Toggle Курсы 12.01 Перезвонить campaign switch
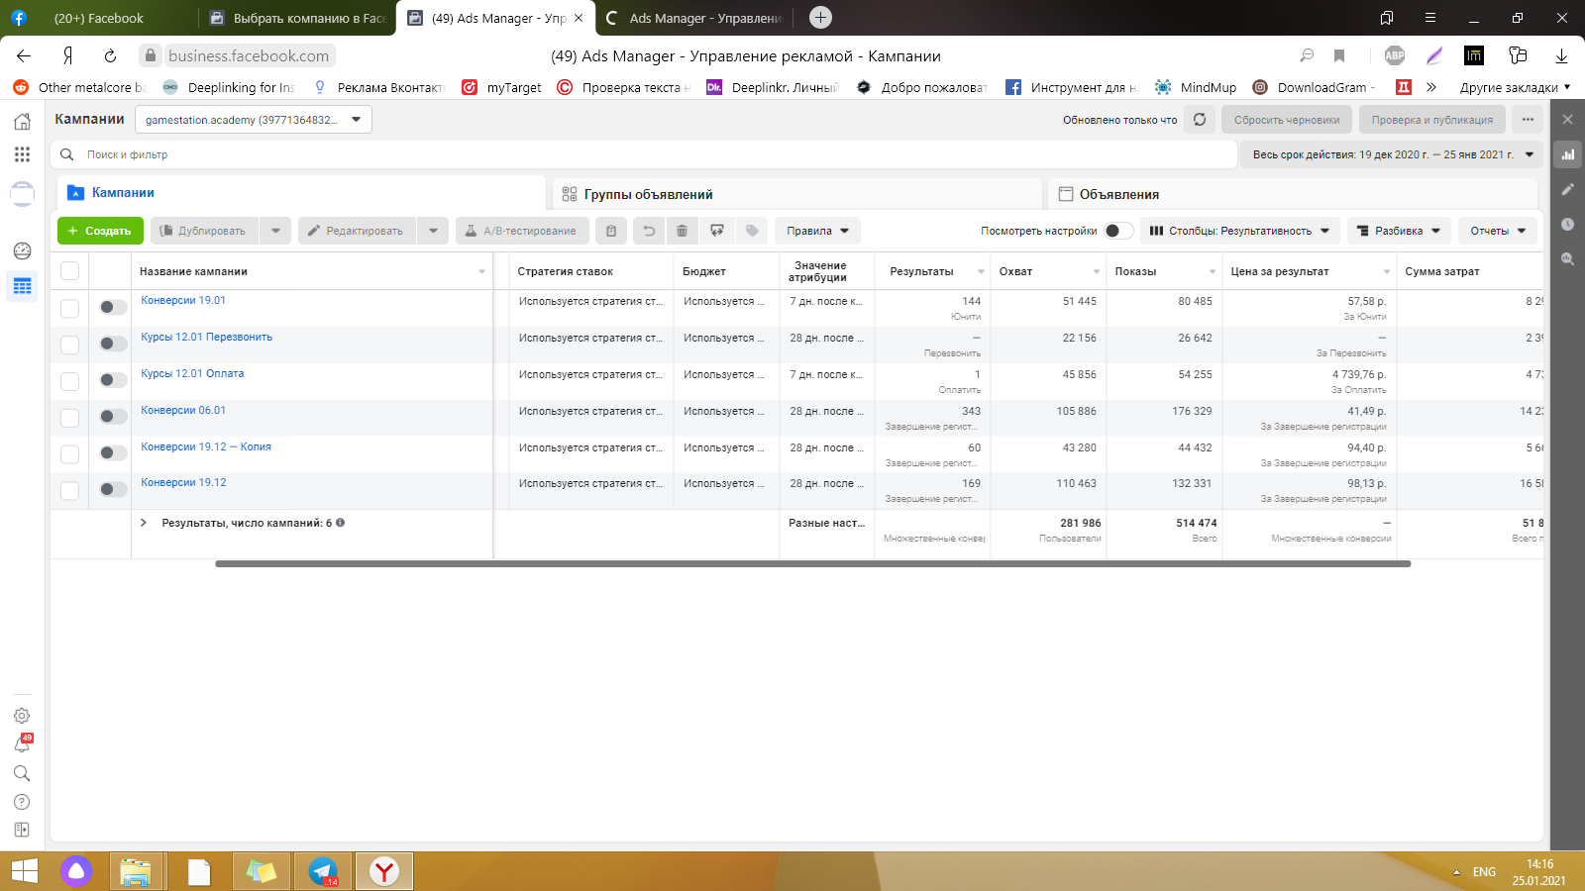Image resolution: width=1585 pixels, height=891 pixels. (113, 344)
